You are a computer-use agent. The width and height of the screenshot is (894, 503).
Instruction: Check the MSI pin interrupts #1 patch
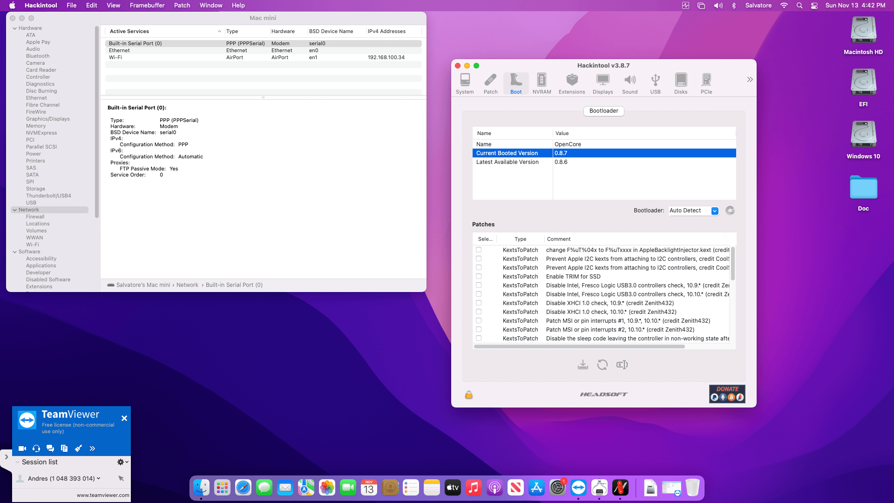479,321
